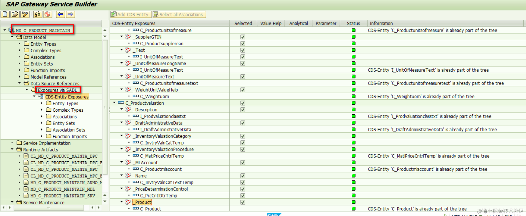Toggle the Selected checkbox for _Product
This screenshot has width=526, height=216.
click(x=243, y=202)
